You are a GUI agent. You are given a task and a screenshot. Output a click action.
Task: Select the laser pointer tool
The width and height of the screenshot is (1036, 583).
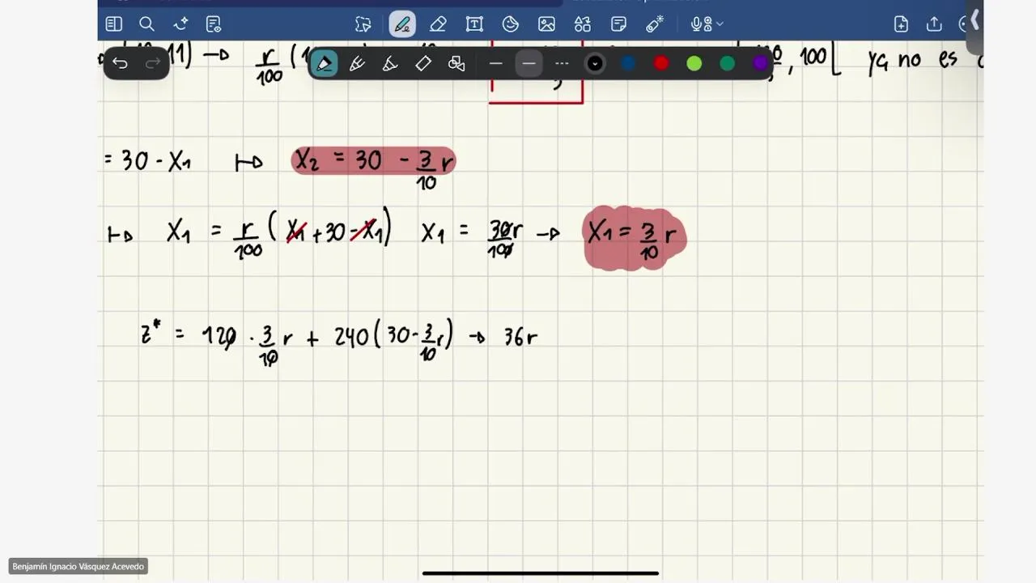pyautogui.click(x=655, y=24)
